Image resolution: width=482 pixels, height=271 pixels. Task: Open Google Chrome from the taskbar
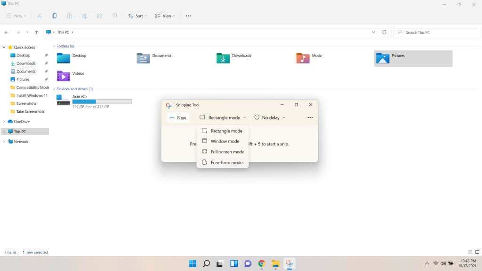click(x=262, y=263)
